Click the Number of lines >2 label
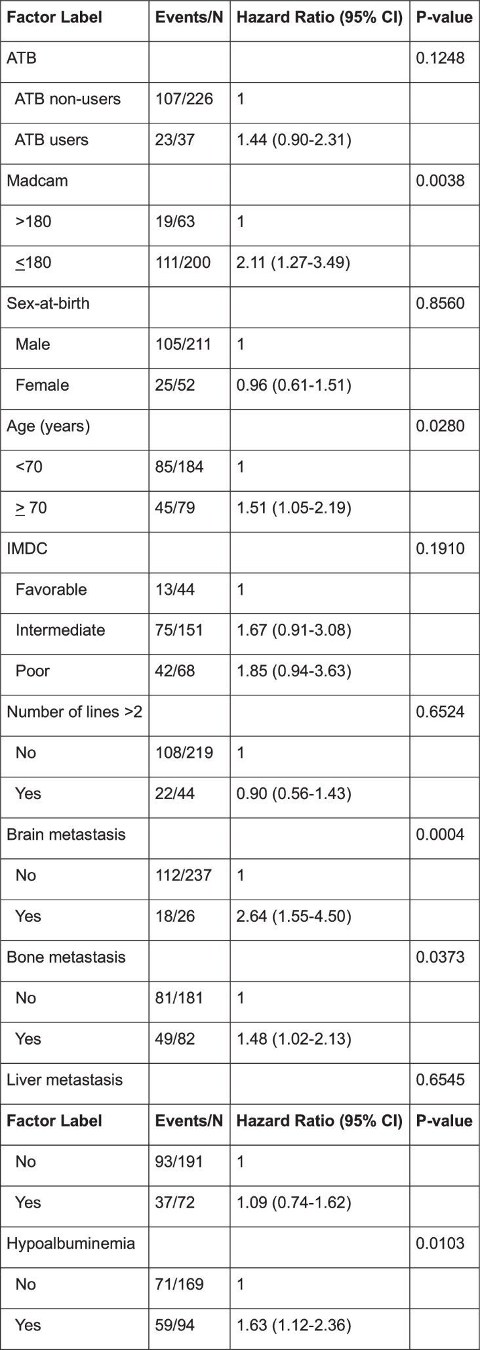This screenshot has height=1350, width=480. pyautogui.click(x=74, y=712)
